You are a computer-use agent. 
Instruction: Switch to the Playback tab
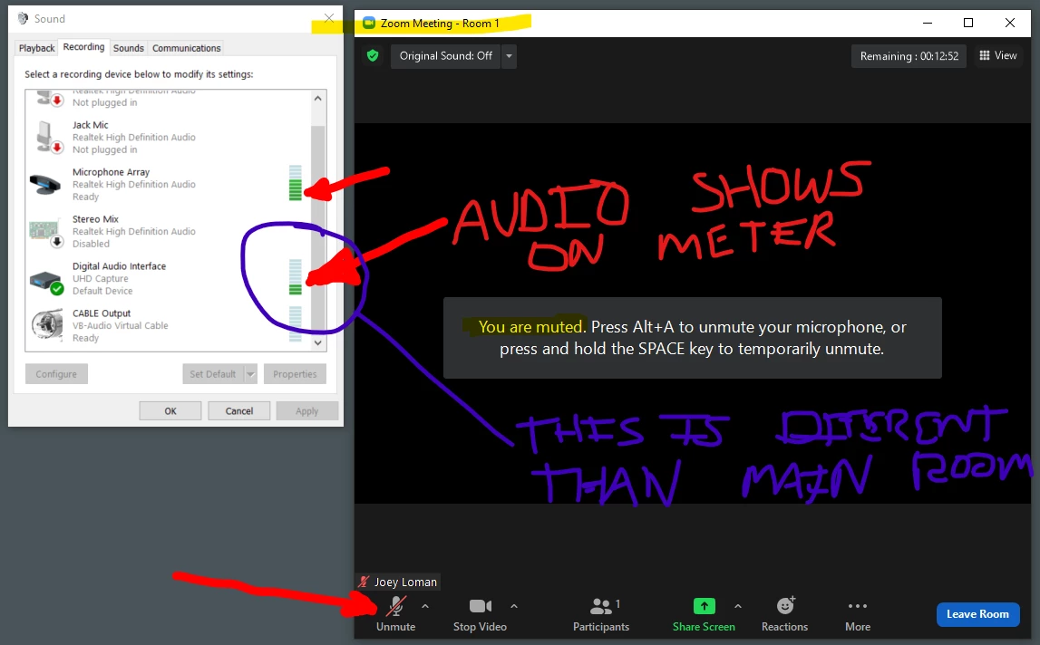(36, 48)
